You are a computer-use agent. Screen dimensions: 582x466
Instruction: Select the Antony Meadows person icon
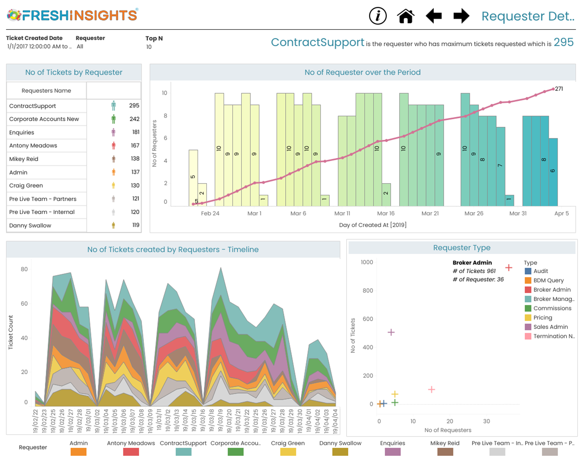113,145
